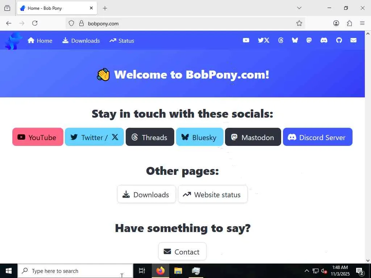The image size is (371, 278).
Task: Open the notification center icon
Action: pos(360,271)
